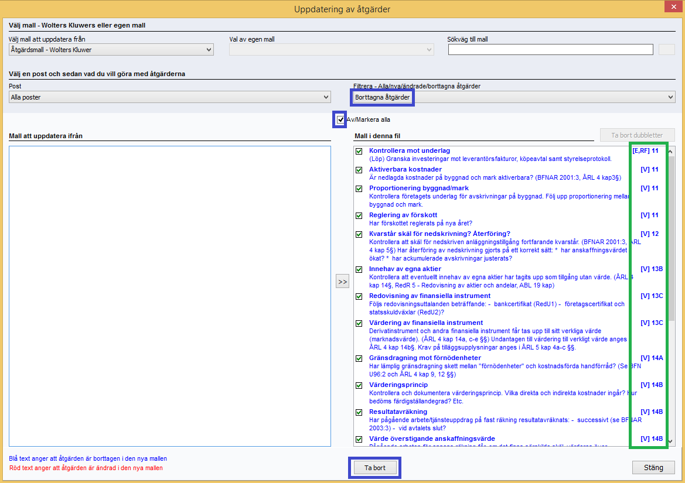Click the 'Resultatavräkning' title text
This screenshot has width=685, height=483.
coord(398,412)
